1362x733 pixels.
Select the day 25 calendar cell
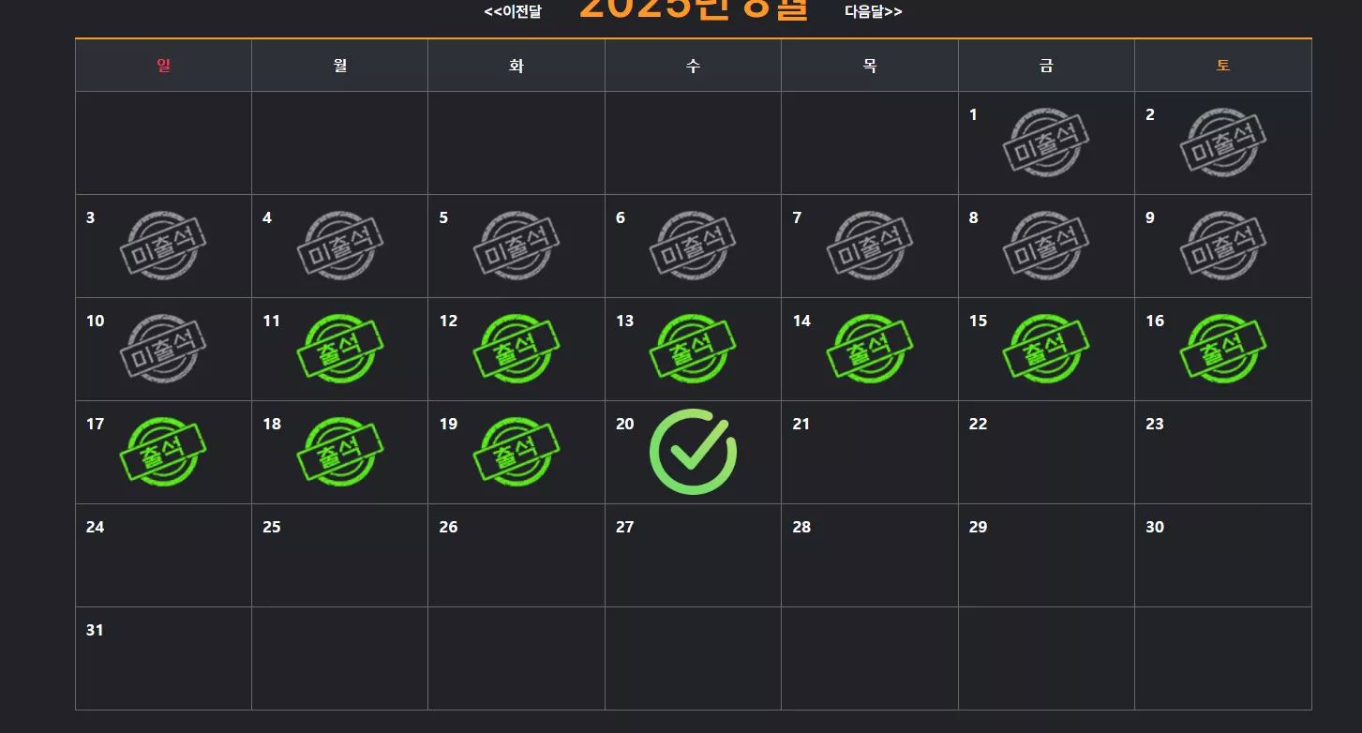coord(340,555)
